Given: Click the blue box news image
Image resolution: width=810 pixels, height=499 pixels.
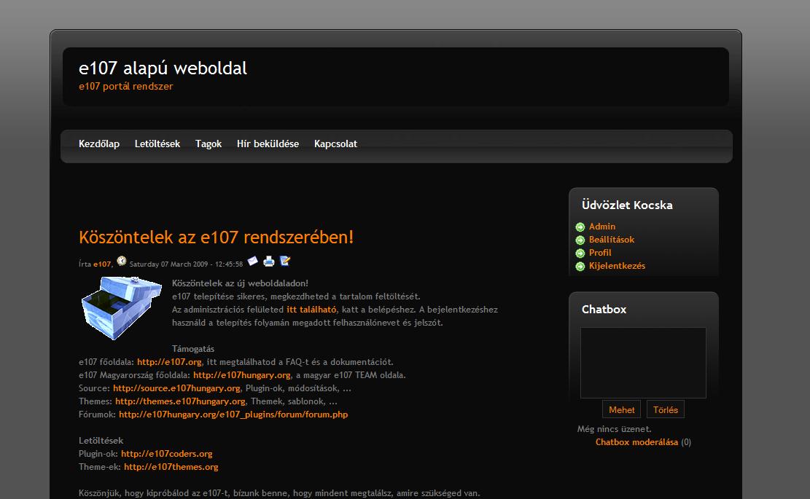Looking at the screenshot, I should pos(121,307).
